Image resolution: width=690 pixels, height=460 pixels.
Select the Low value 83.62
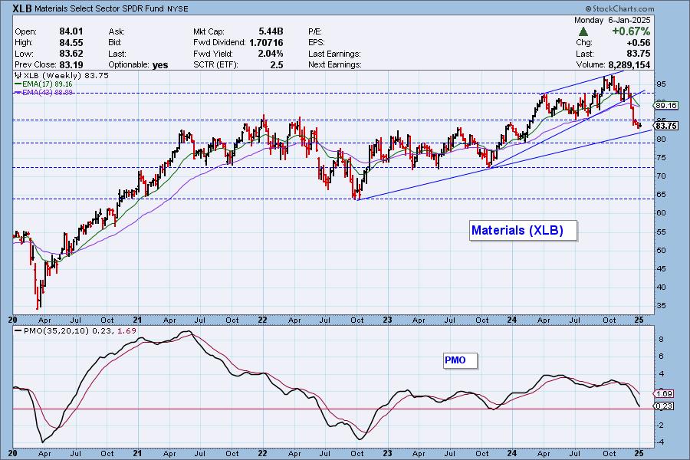click(71, 54)
